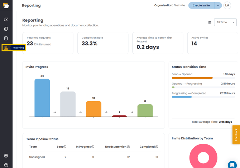Open the Contacts sidebar icon
This screenshot has height=168, width=240.
tap(6, 38)
